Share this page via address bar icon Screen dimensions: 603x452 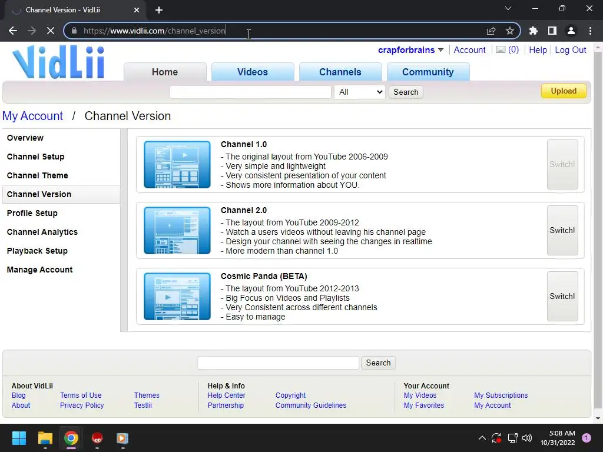point(491,31)
